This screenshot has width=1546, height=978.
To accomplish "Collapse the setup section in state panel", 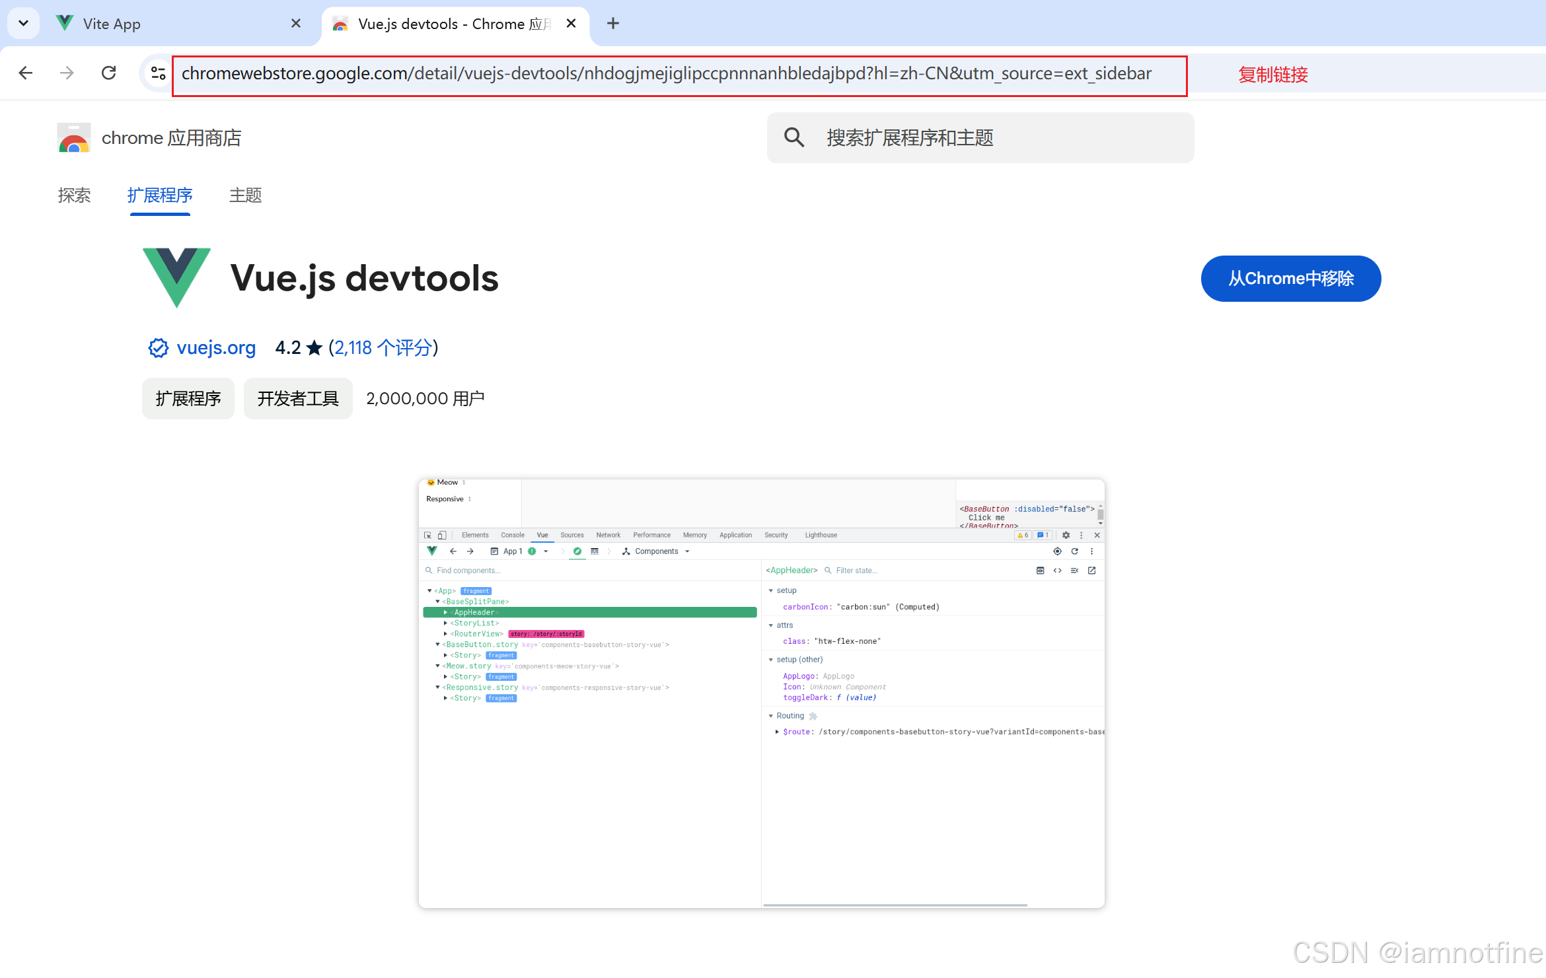I will 772,590.
